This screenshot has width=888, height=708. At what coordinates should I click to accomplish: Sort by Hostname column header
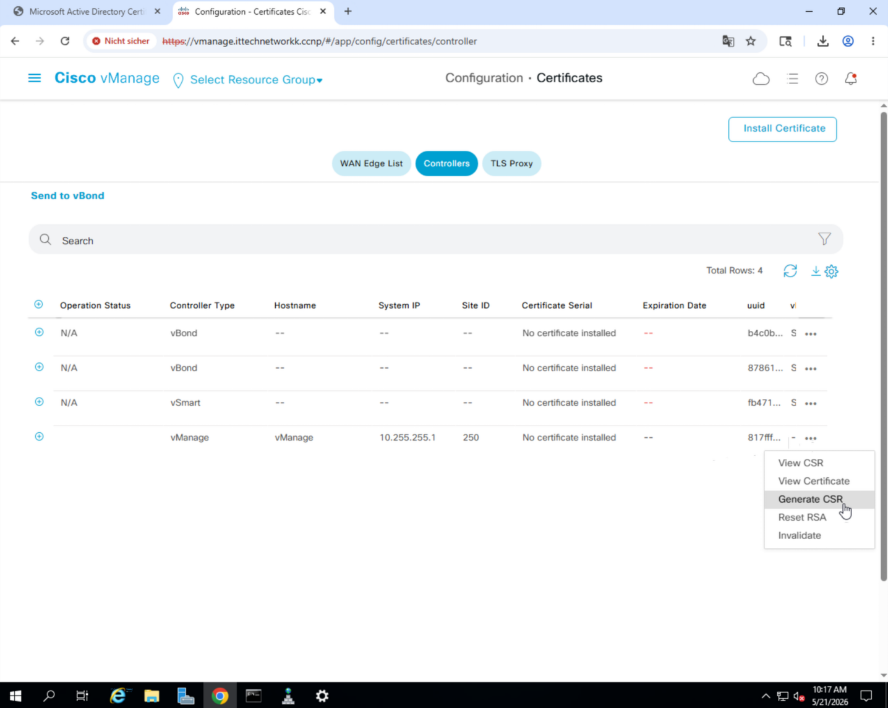tap(295, 305)
